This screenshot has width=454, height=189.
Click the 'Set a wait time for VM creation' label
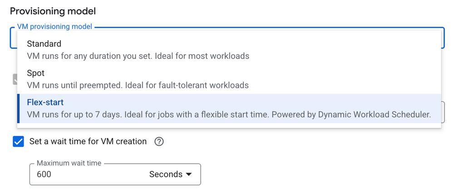(x=88, y=141)
